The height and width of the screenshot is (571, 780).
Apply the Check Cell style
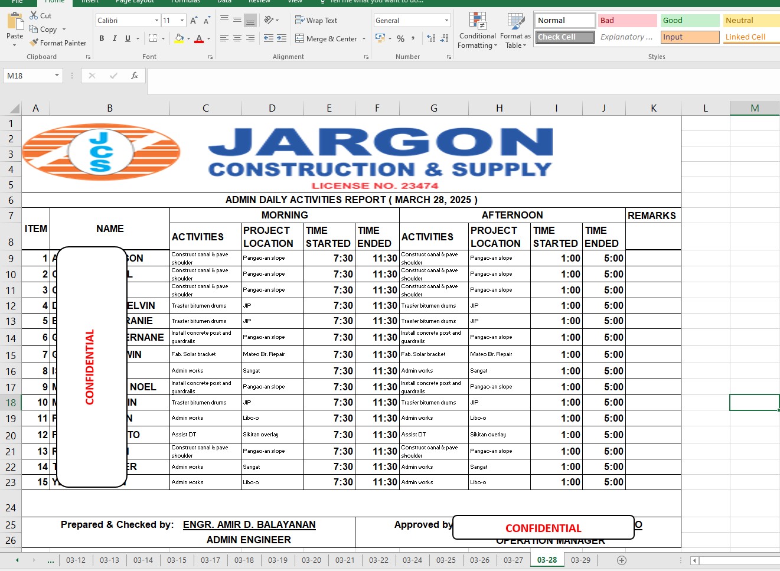pyautogui.click(x=565, y=37)
